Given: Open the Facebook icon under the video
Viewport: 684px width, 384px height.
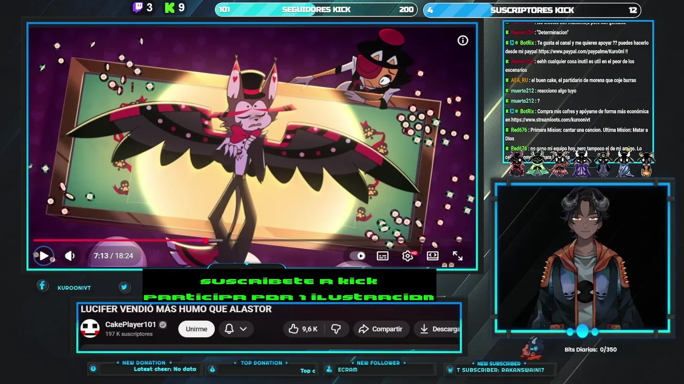Looking at the screenshot, I should [x=42, y=286].
